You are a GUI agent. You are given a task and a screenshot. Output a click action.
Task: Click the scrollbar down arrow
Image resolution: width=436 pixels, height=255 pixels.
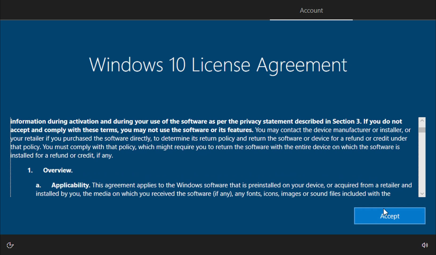[x=422, y=194]
